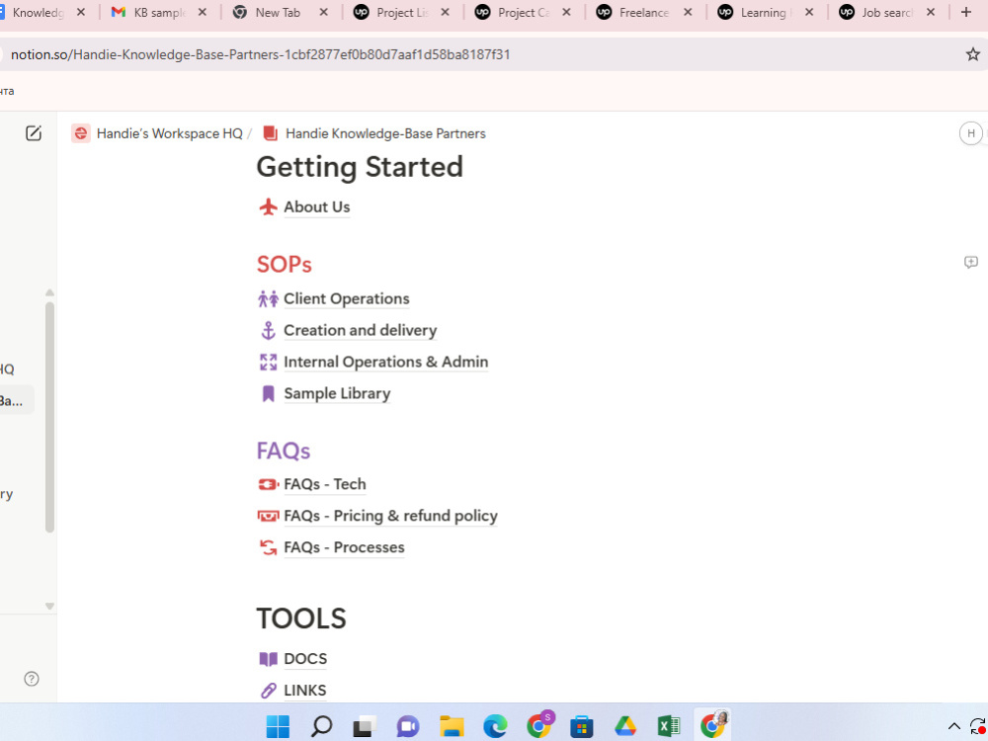This screenshot has width=988, height=741.
Task: Switch to the Project Li... Upwork tab
Action: coord(401,13)
